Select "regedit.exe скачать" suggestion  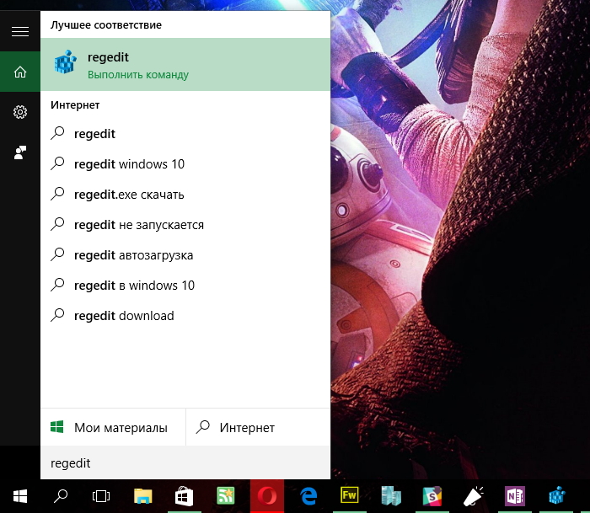(x=185, y=195)
